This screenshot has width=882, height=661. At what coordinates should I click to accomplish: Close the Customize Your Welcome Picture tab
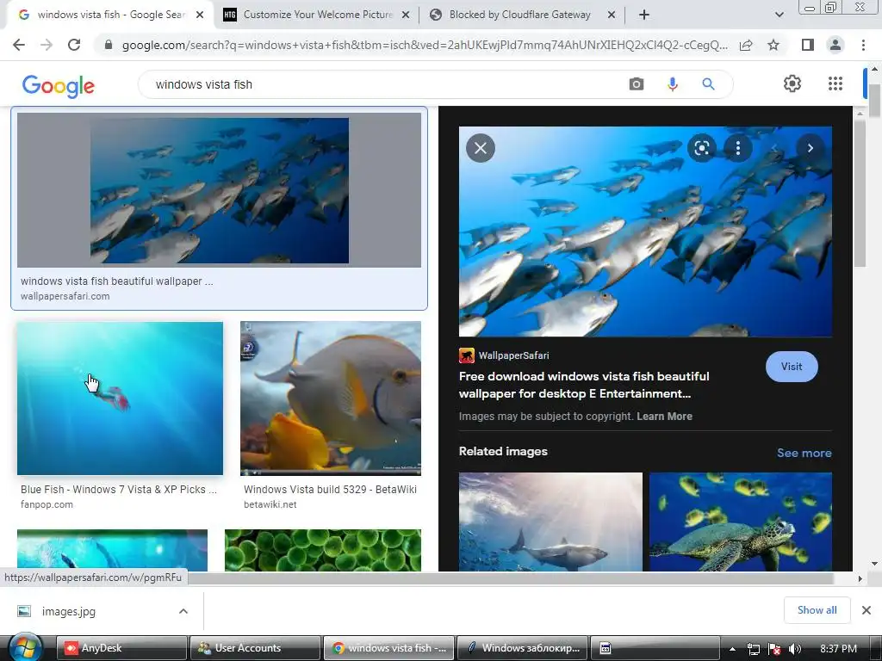point(406,15)
